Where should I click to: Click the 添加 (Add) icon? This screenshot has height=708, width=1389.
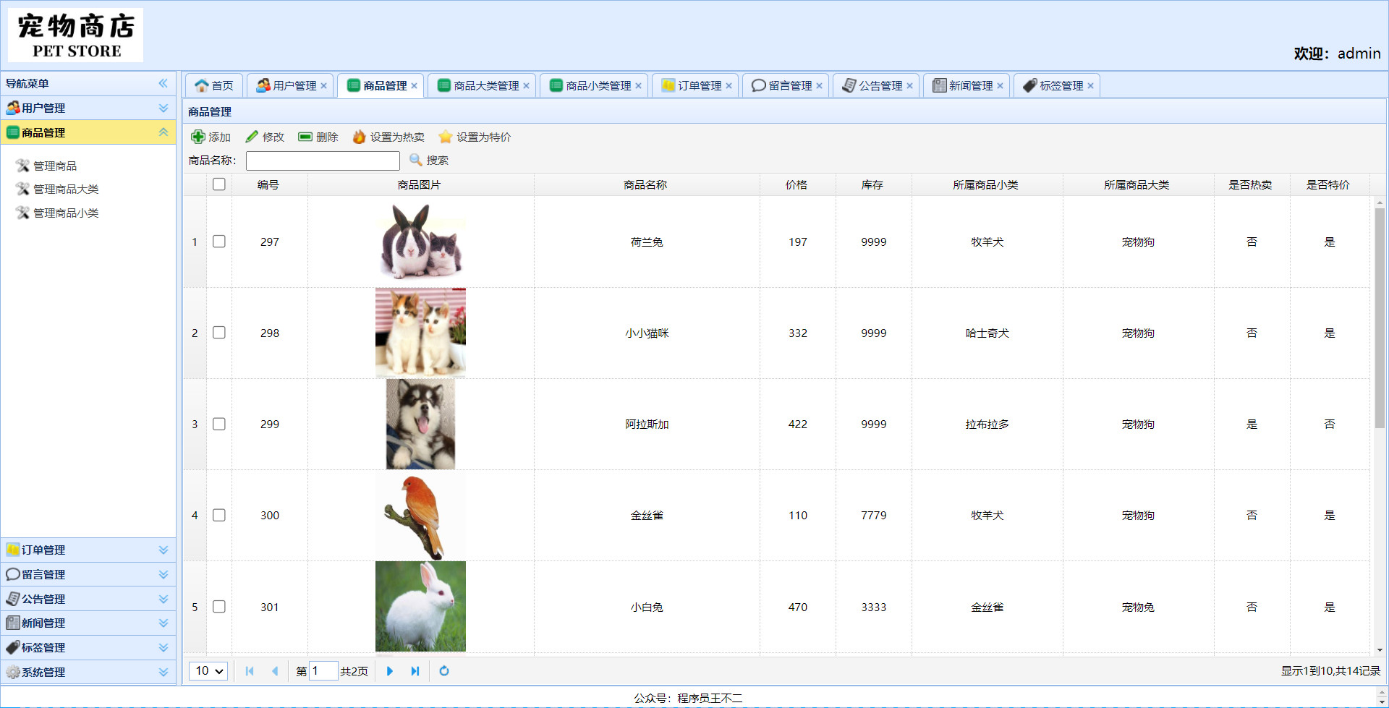pos(197,137)
